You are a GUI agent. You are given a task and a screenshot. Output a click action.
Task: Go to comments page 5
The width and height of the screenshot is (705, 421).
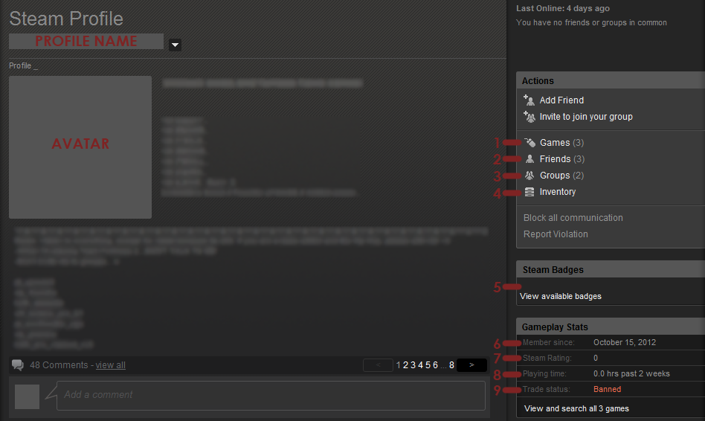point(428,365)
